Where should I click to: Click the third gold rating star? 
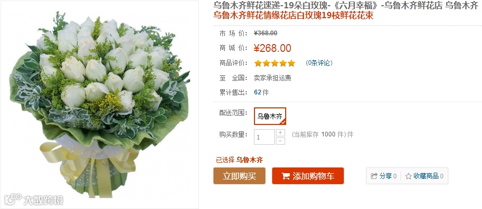point(275,63)
